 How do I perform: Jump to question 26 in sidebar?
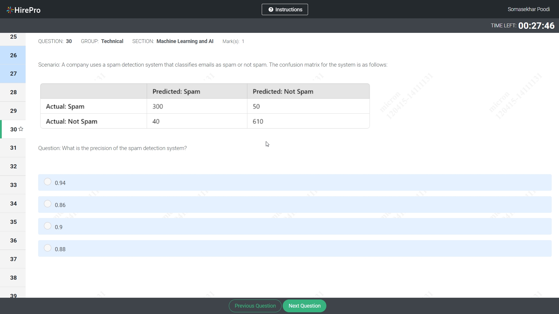(13, 55)
